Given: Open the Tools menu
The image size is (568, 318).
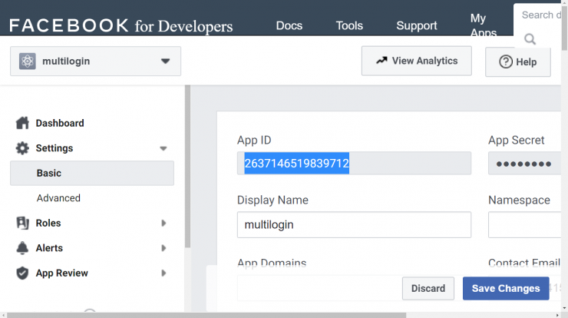Looking at the screenshot, I should (349, 26).
